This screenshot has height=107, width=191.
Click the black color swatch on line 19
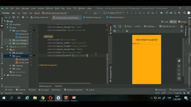tap(34, 30)
